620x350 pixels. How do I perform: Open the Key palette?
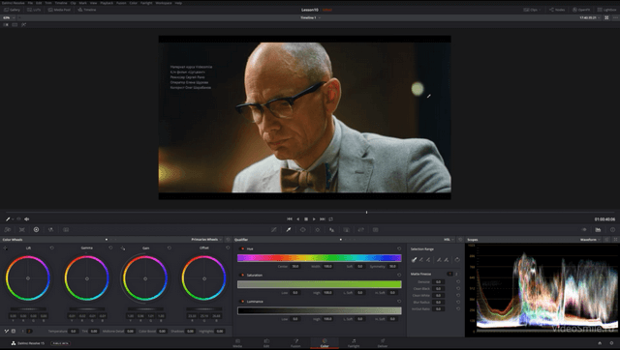(x=347, y=230)
